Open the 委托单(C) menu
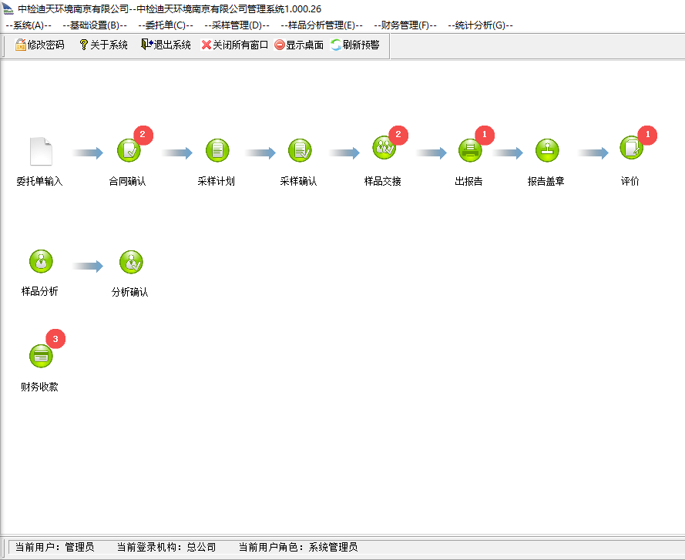Viewport: 685px width, 560px height. pos(166,25)
